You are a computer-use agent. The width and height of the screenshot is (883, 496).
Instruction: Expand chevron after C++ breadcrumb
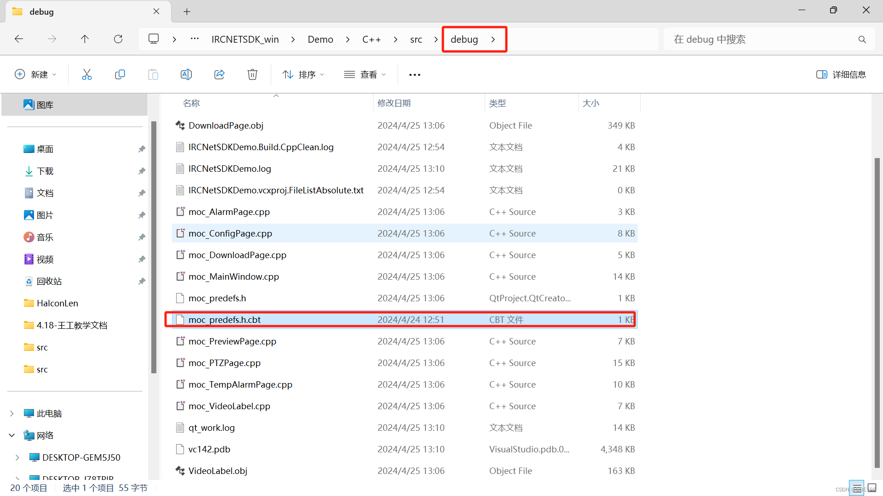[396, 39]
